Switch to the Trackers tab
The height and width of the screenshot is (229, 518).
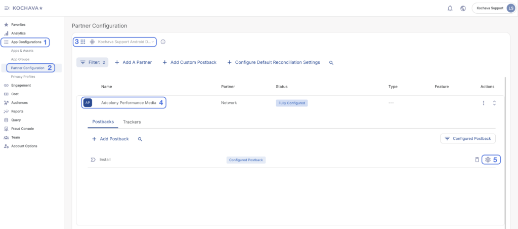[132, 122]
